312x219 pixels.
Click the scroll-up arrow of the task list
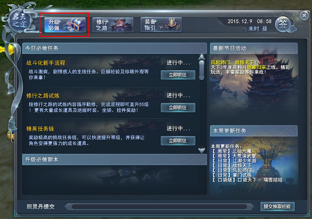202,57
